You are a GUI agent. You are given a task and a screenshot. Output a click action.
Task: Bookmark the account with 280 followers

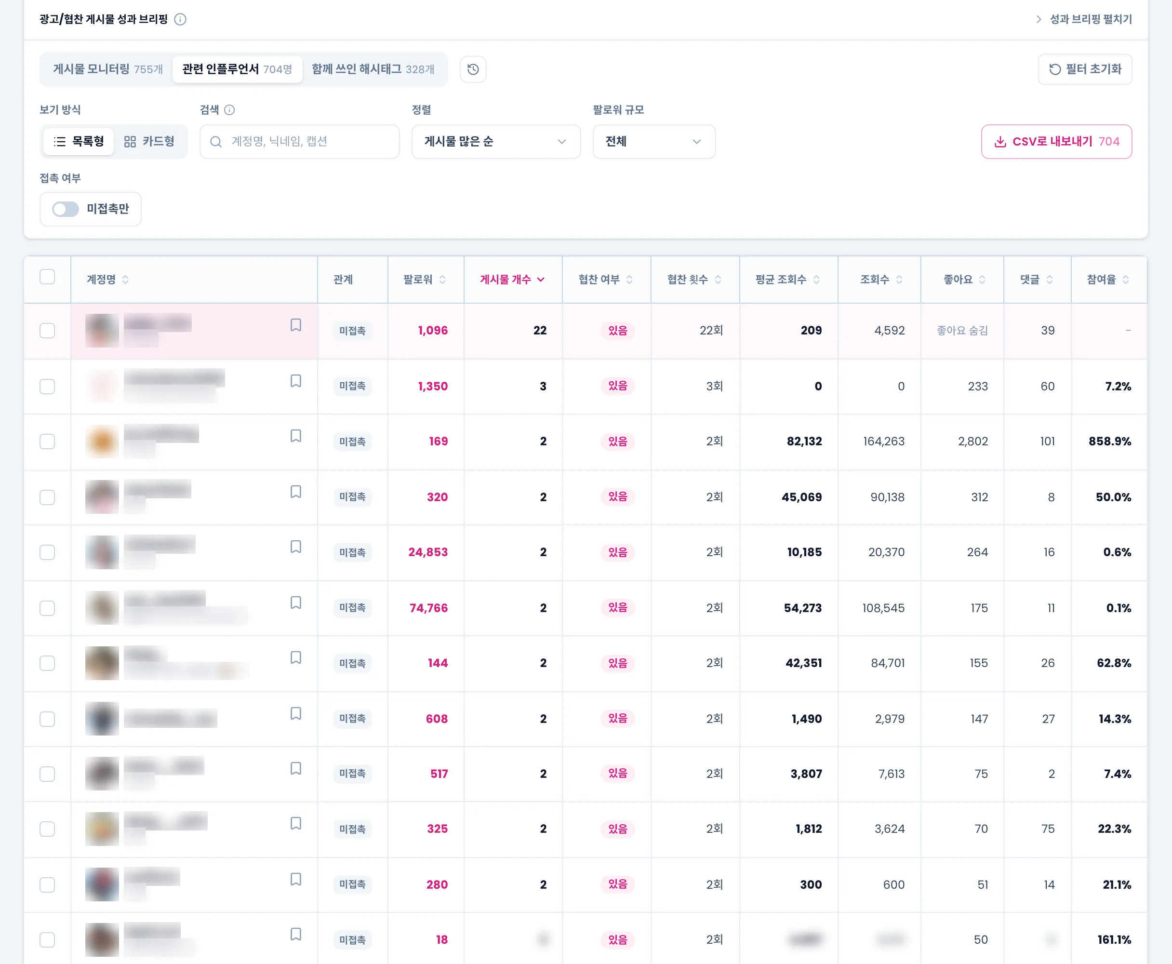point(296,879)
